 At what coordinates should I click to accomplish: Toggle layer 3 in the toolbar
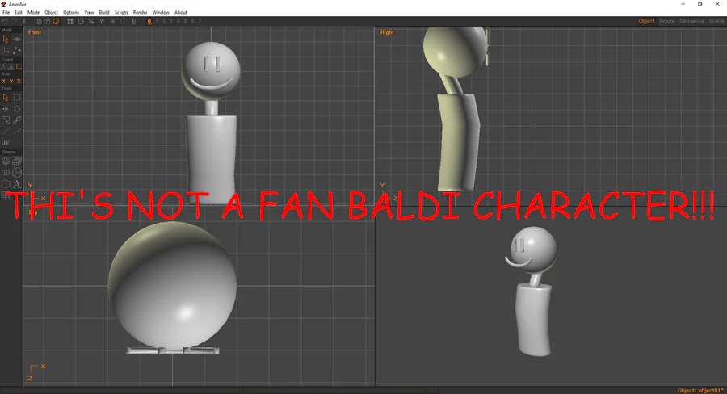click(171, 21)
